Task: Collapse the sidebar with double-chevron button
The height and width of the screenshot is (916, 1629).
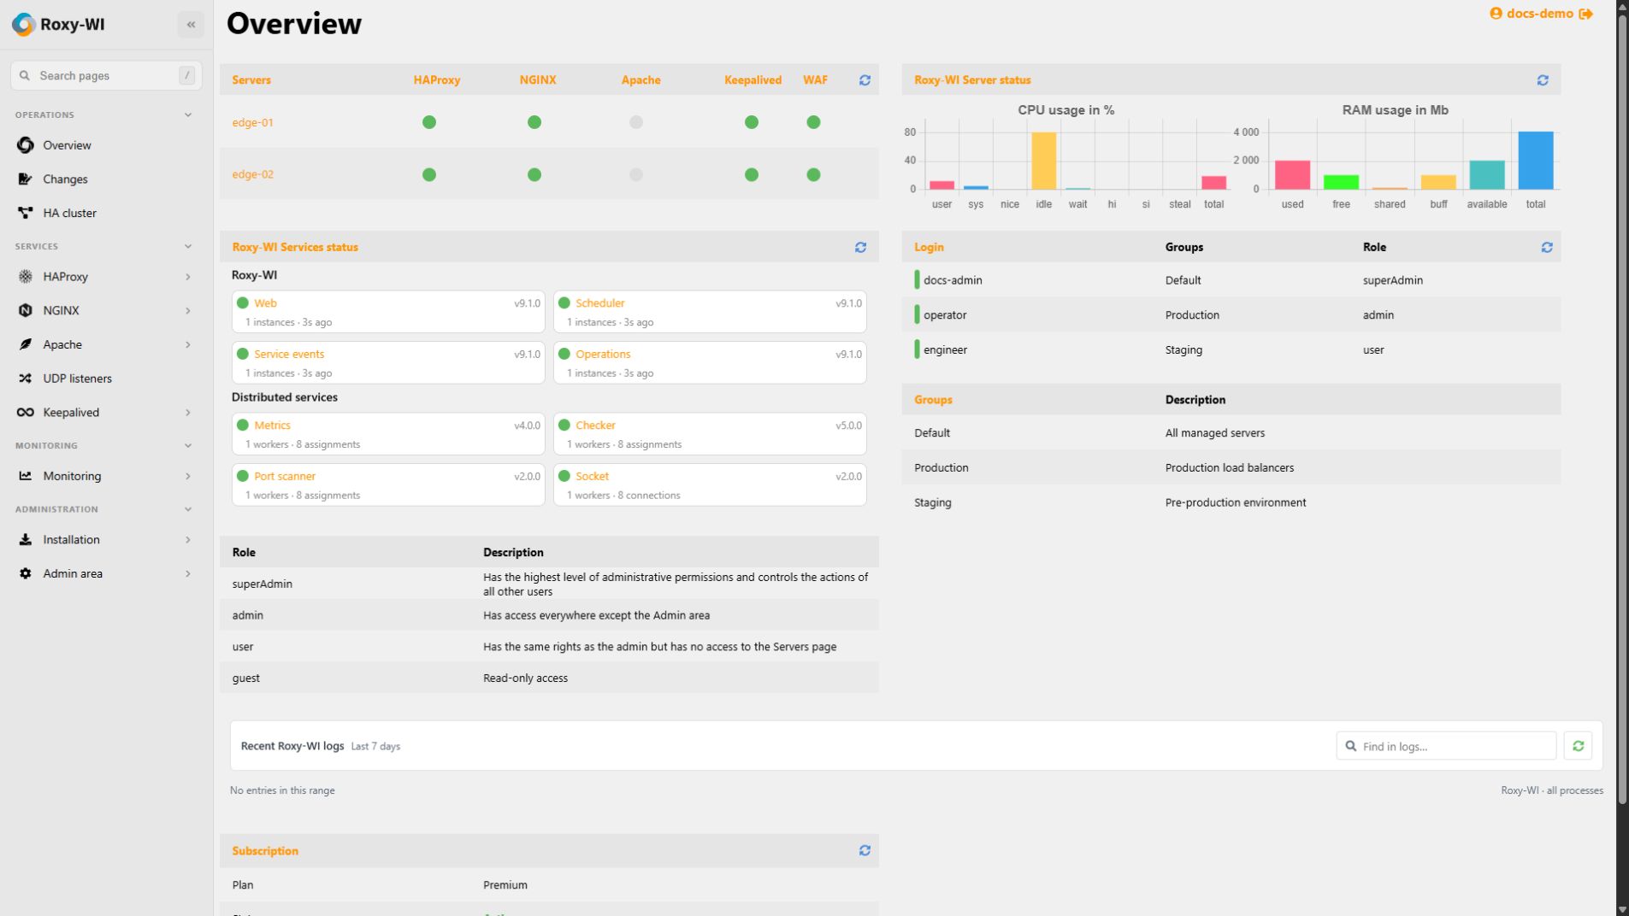Action: point(191,24)
